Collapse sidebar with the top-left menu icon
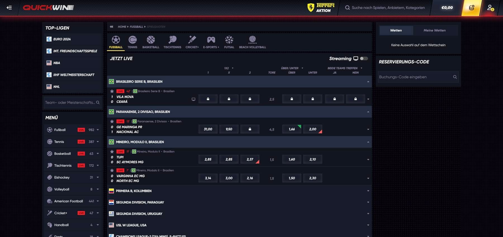 coord(9,8)
